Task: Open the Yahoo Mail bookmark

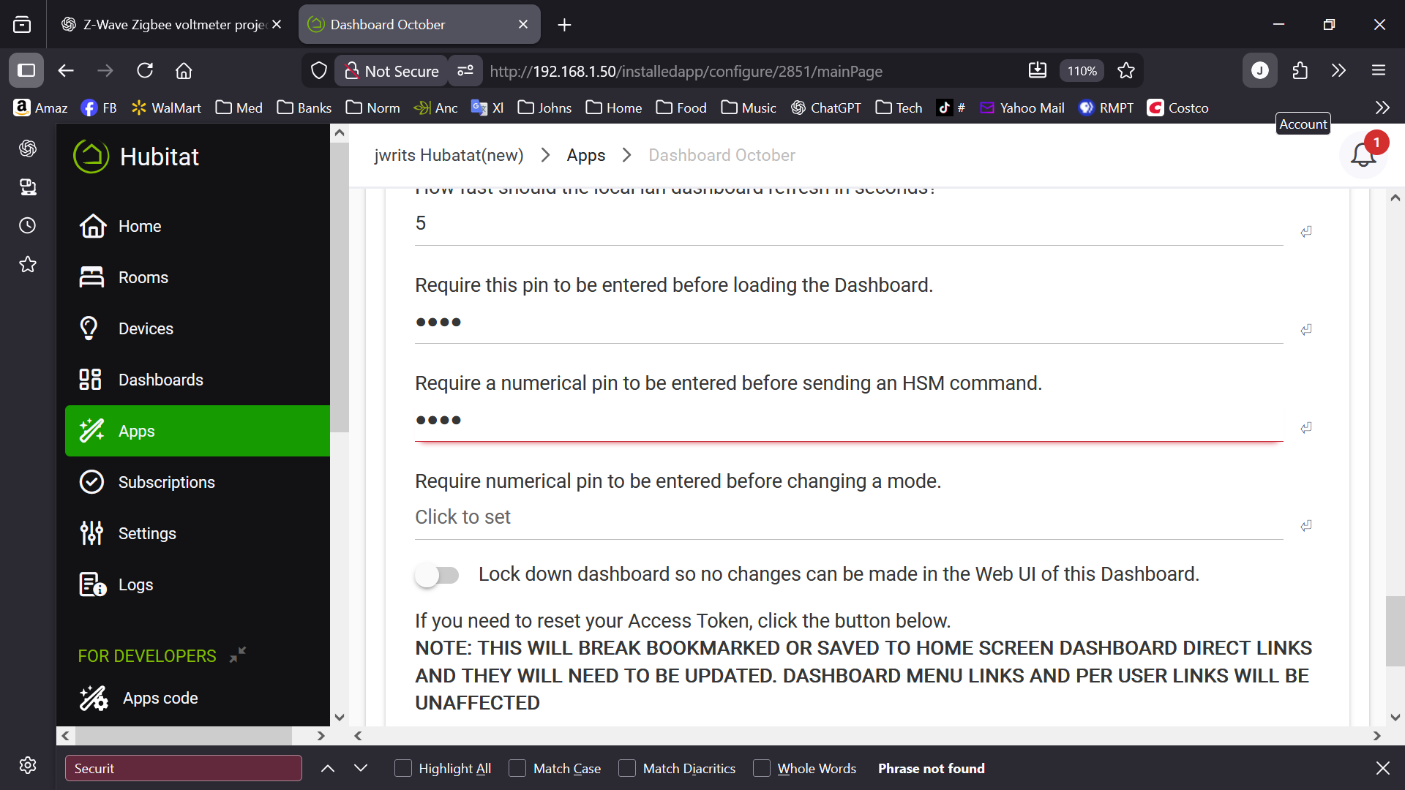Action: click(x=1022, y=108)
